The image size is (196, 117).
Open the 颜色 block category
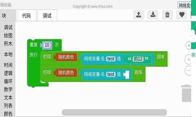[8, 114]
